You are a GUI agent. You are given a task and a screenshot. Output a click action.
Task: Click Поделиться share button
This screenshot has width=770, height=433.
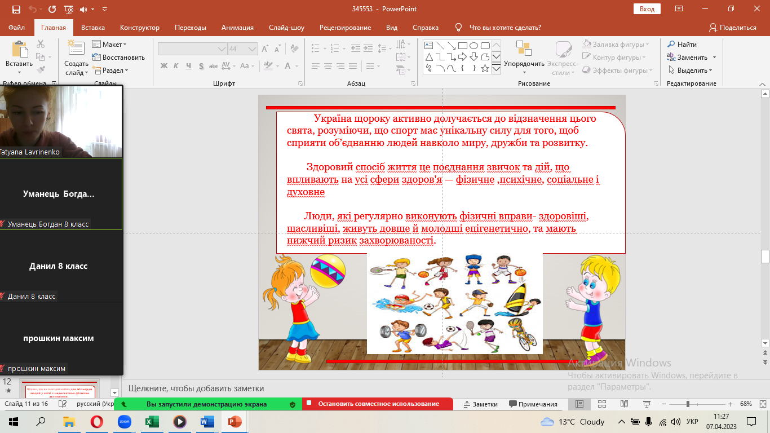733,28
